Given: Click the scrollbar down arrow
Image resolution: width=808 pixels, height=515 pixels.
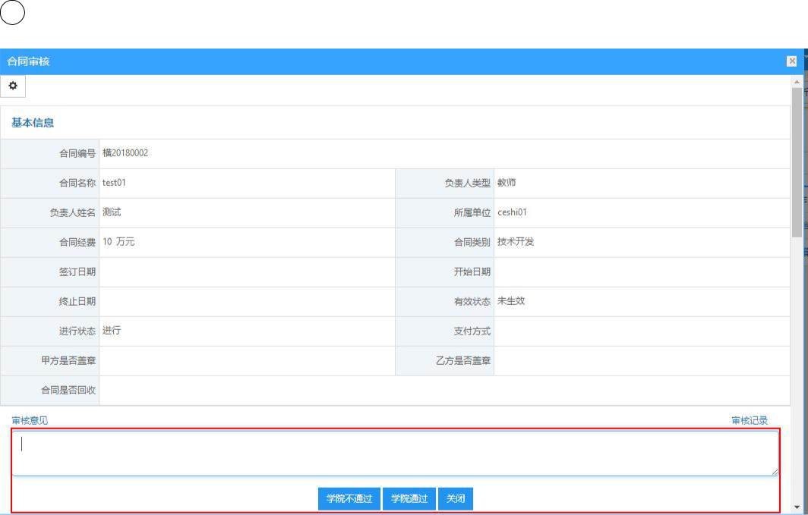Looking at the screenshot, I should (x=797, y=507).
